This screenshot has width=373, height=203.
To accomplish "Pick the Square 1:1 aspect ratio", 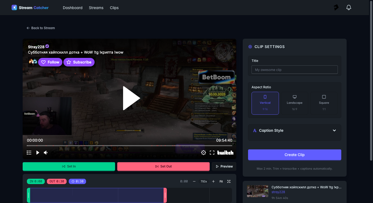I will [324, 103].
